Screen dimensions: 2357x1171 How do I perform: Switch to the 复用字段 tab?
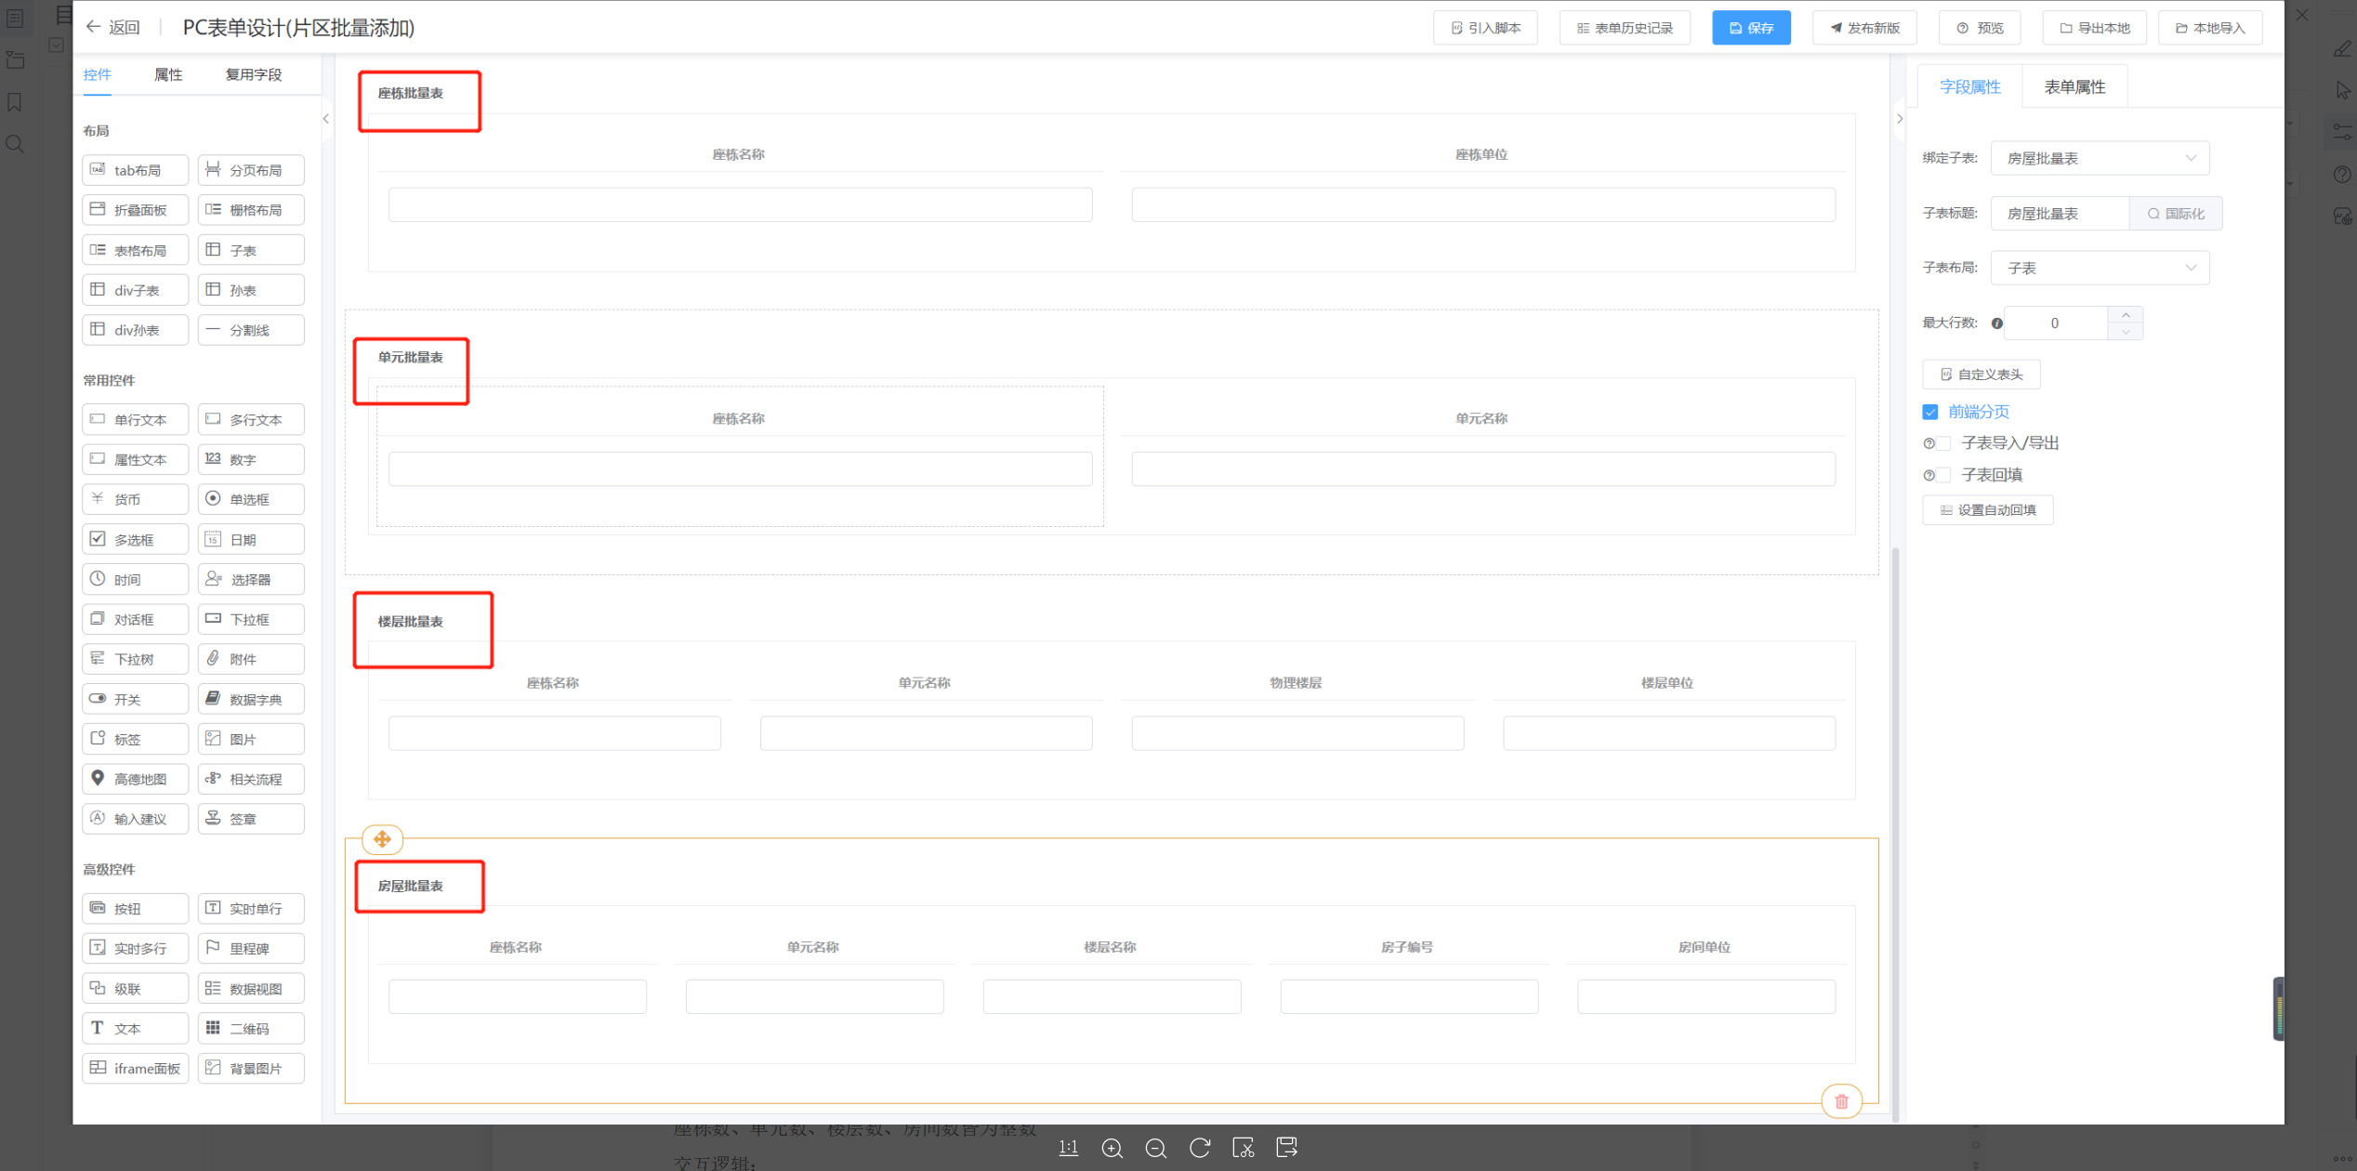click(253, 74)
